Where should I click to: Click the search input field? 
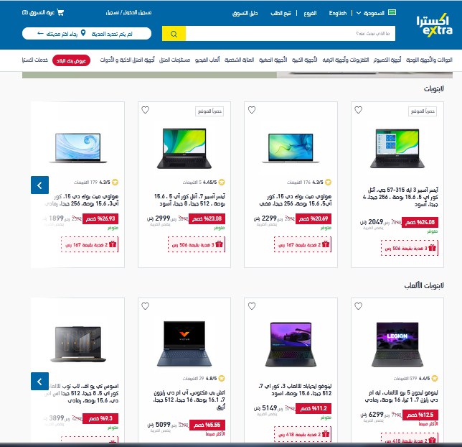tap(291, 34)
